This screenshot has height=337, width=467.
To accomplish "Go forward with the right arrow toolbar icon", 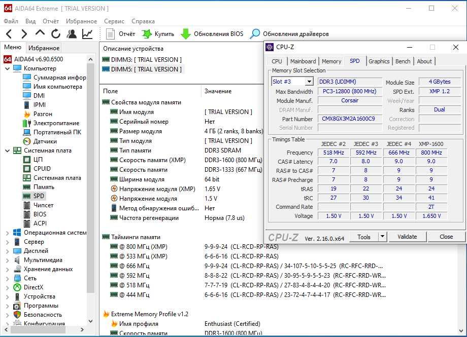I will click(x=24, y=34).
